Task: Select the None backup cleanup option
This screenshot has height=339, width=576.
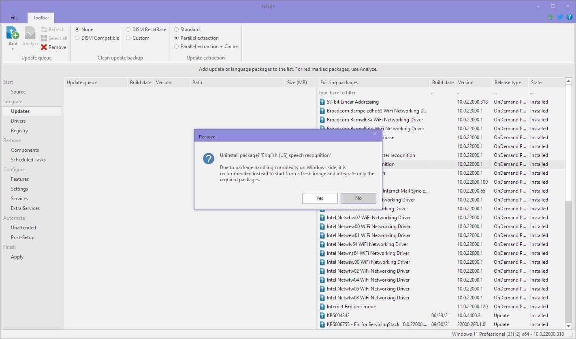Action: (84, 30)
